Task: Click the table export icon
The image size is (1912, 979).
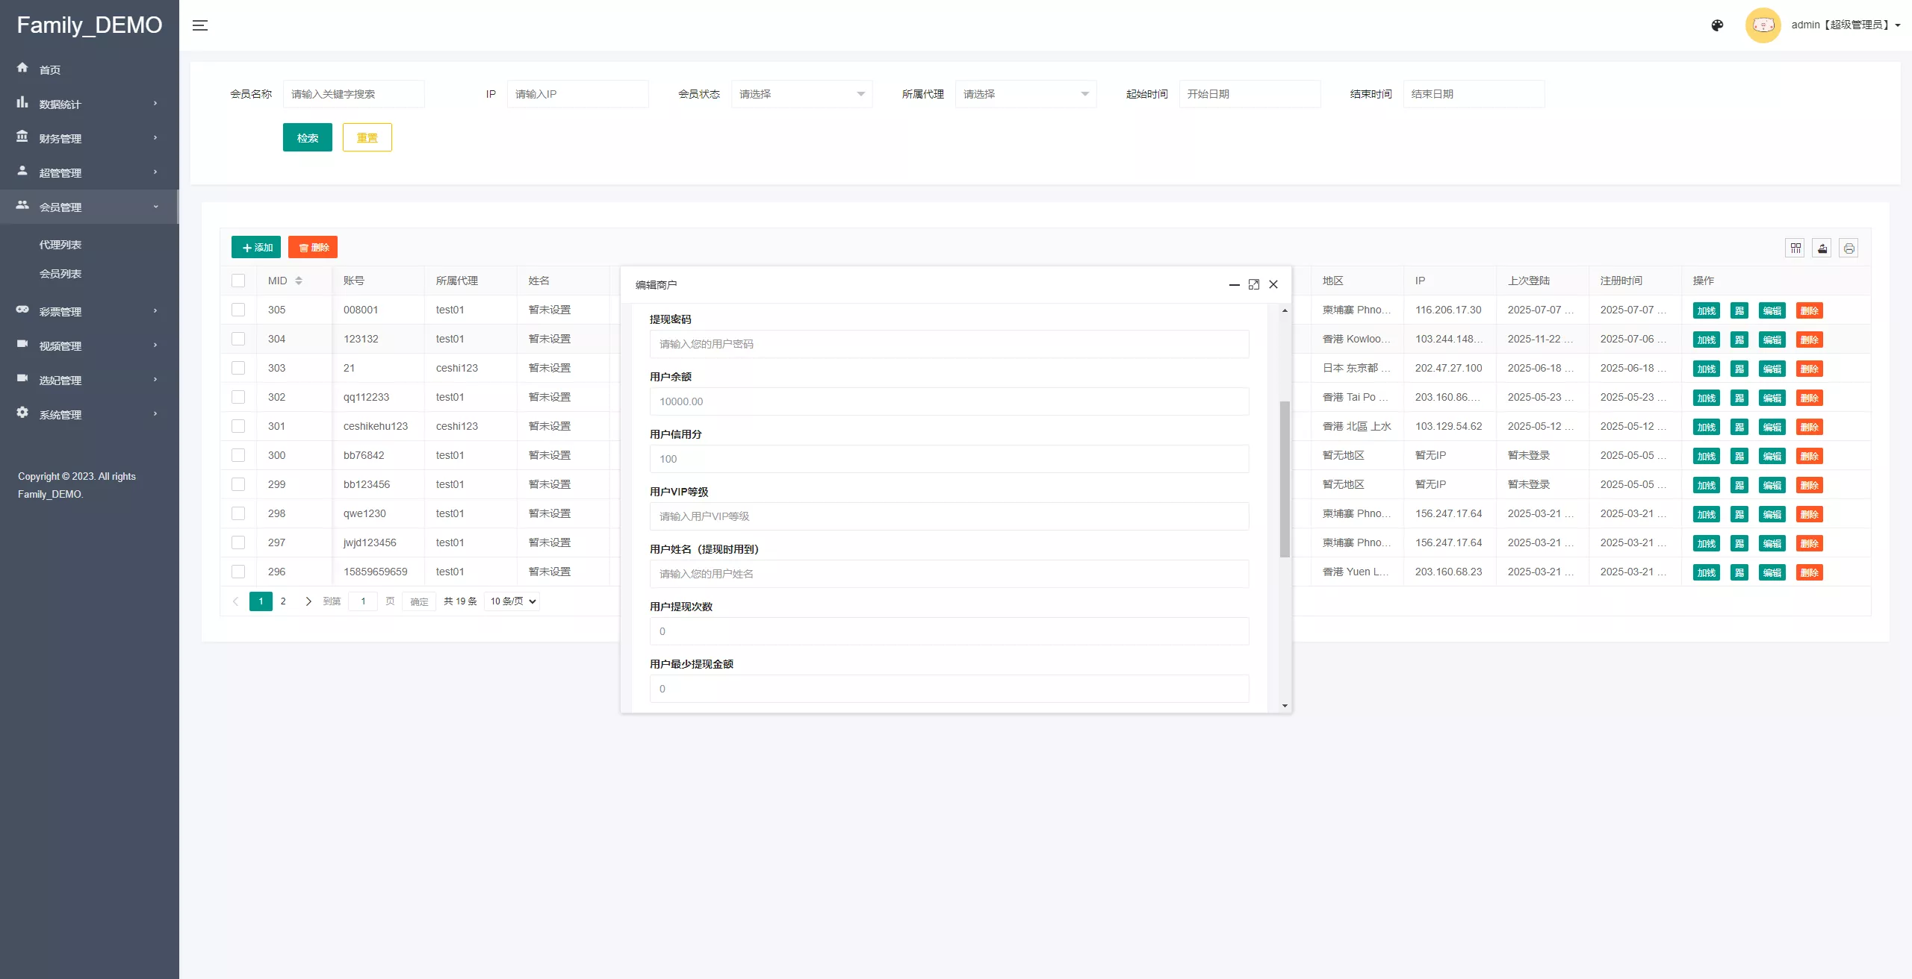Action: (1822, 248)
